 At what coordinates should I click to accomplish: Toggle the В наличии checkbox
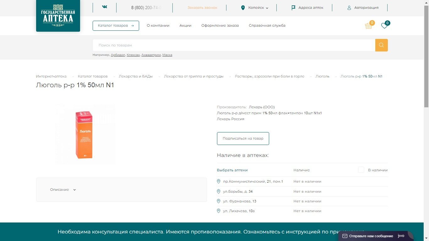click(x=361, y=170)
